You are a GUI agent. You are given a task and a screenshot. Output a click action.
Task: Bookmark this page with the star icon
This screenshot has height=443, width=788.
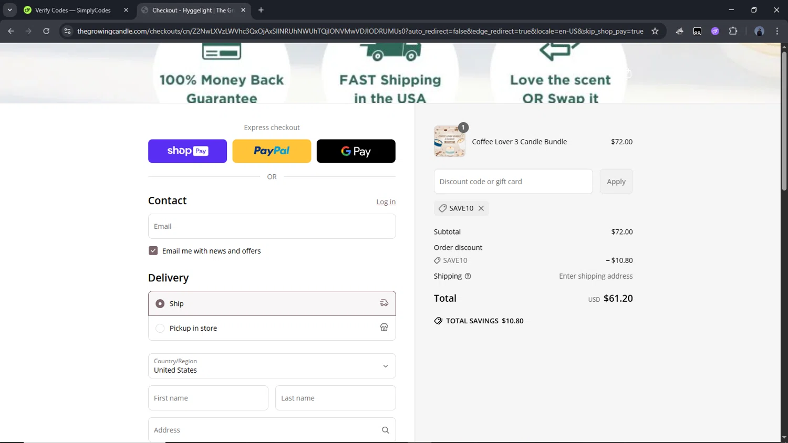point(655,31)
